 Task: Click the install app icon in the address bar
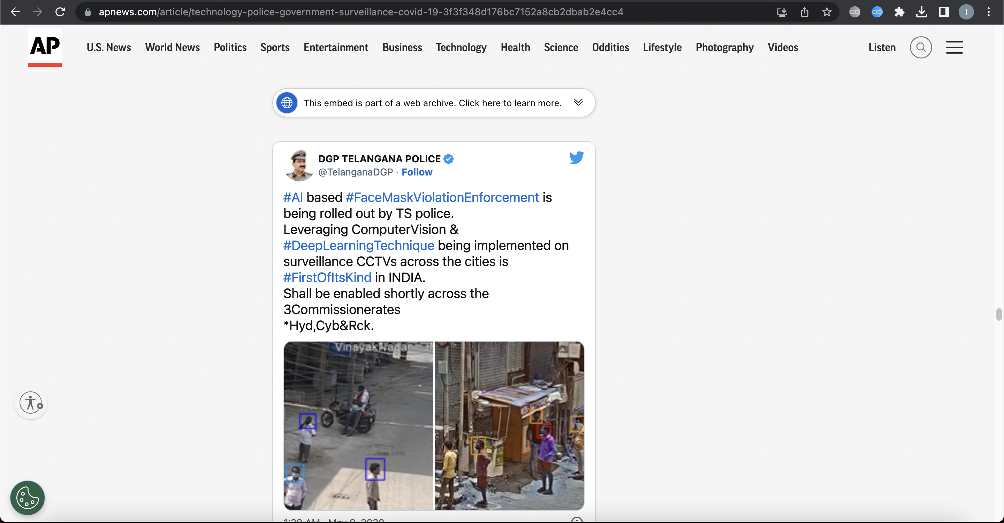pos(782,12)
